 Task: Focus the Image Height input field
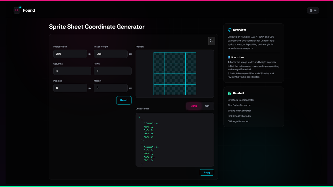[111, 54]
